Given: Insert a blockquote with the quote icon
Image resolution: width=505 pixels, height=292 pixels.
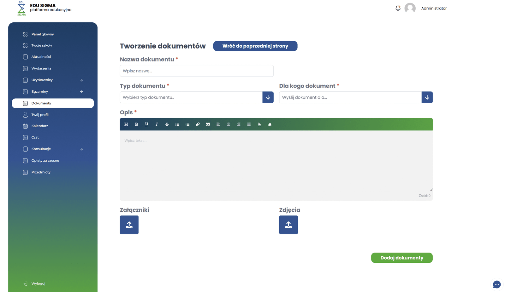Looking at the screenshot, I should pos(208,124).
